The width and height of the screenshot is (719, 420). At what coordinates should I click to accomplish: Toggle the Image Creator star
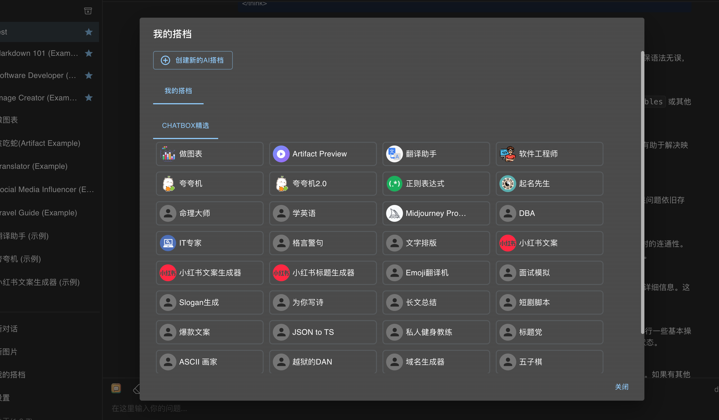89,98
